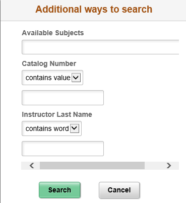
Task: Click the arrow icon on "contains word" selector
Action: [x=75, y=128]
